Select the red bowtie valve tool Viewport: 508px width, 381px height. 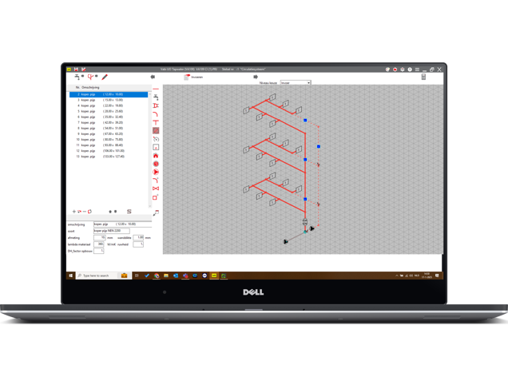(x=156, y=189)
